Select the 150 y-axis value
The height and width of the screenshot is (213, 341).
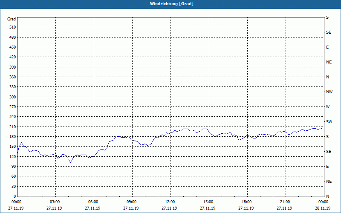pyautogui.click(x=13, y=147)
